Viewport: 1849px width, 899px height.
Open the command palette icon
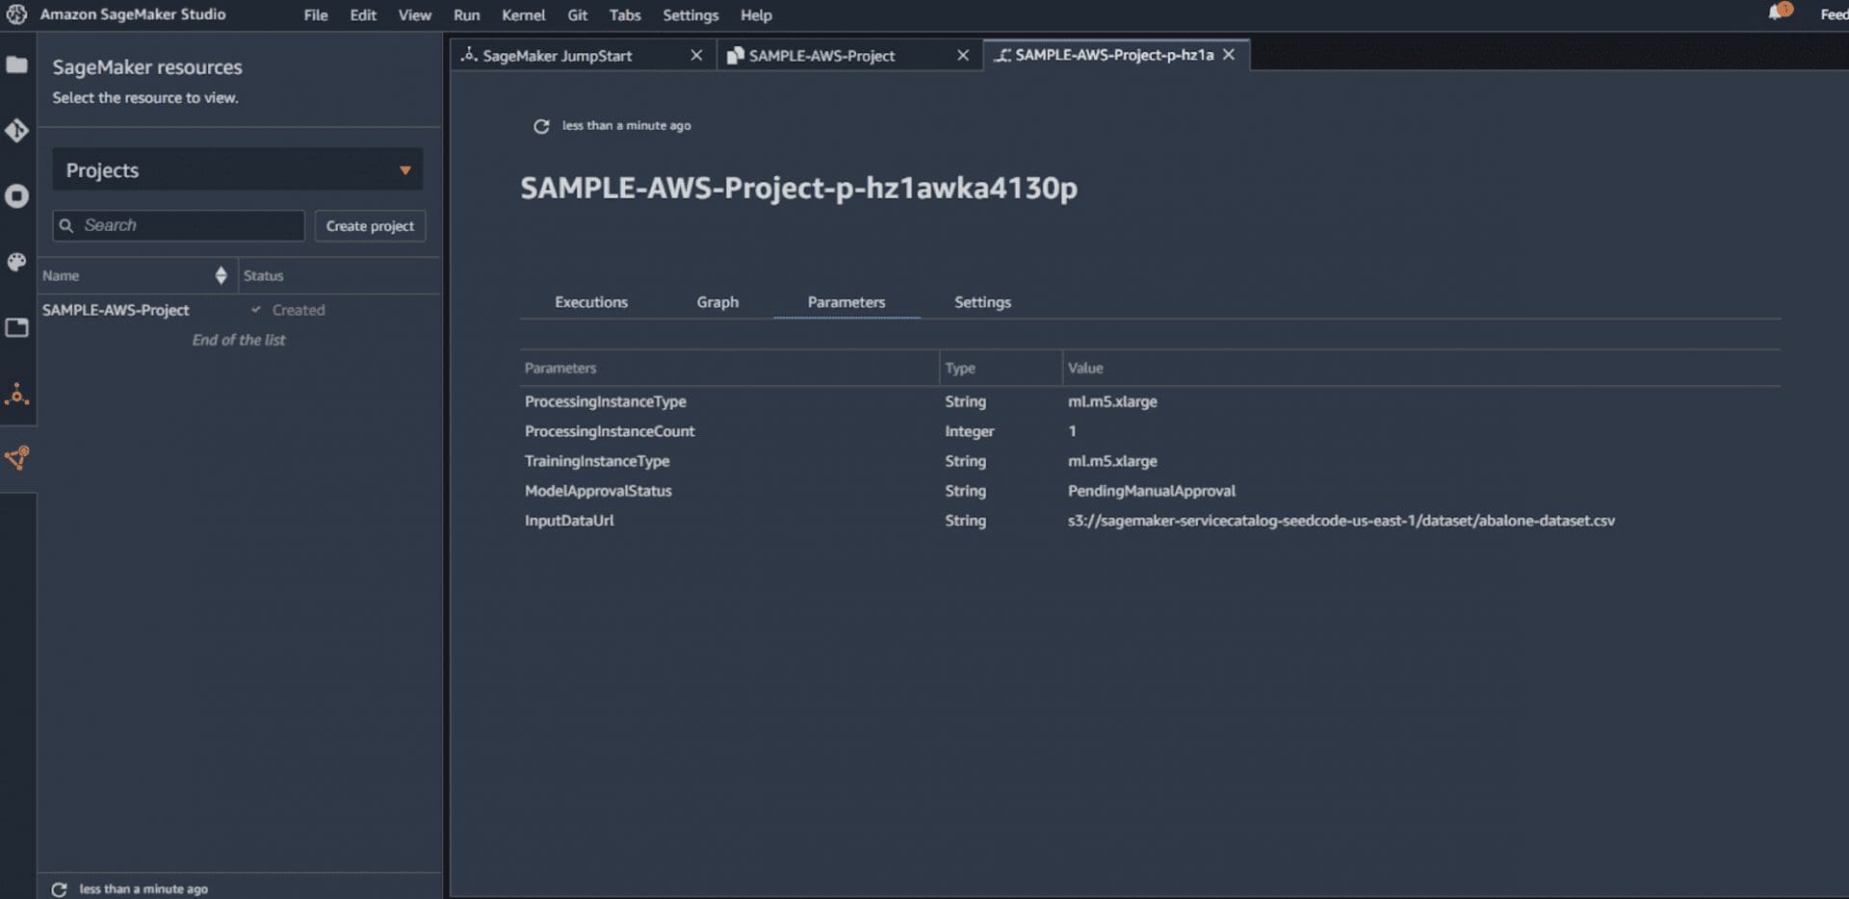[x=16, y=262]
